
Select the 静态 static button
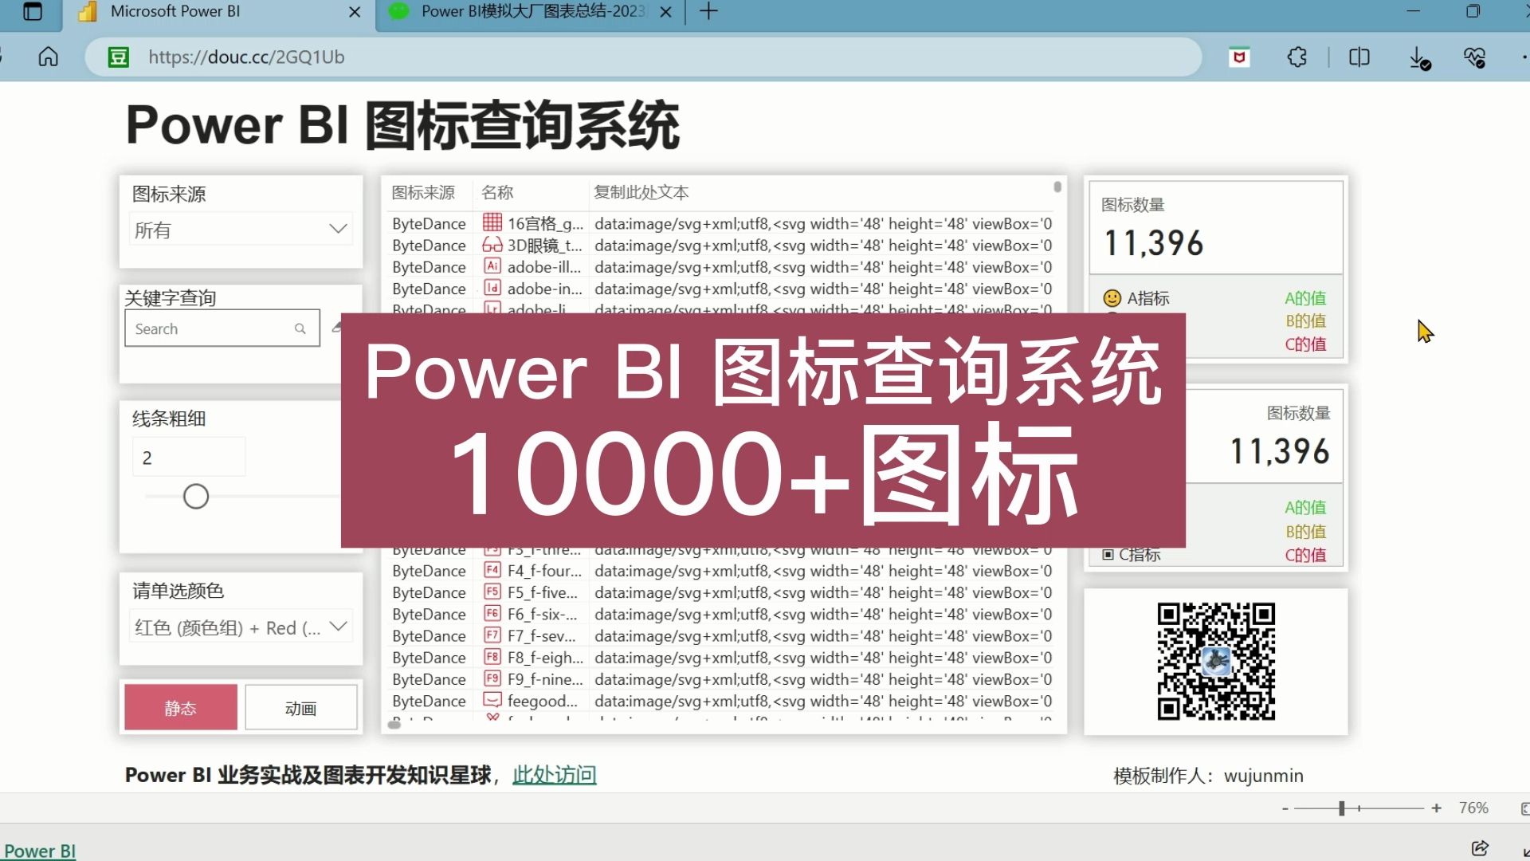pyautogui.click(x=181, y=707)
